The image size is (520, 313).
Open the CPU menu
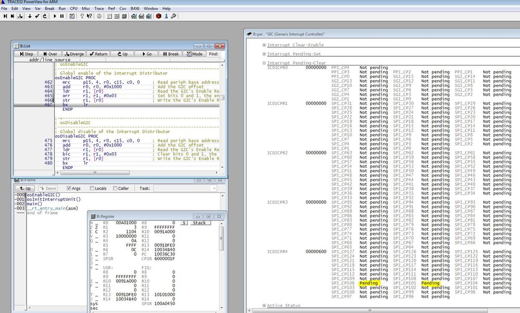(73, 8)
